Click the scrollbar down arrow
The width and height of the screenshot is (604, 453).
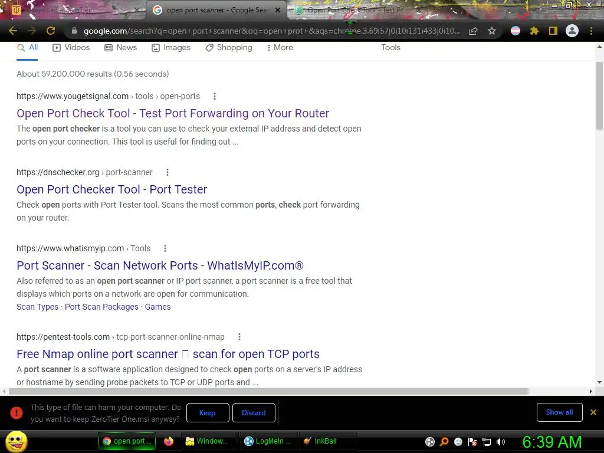(599, 382)
